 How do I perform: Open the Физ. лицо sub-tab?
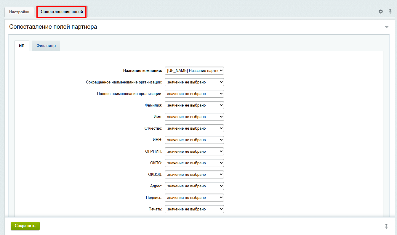point(46,46)
